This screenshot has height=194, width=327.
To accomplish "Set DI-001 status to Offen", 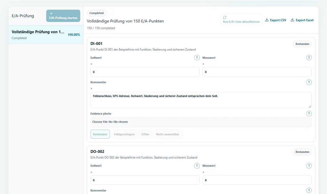I will 145,134.
